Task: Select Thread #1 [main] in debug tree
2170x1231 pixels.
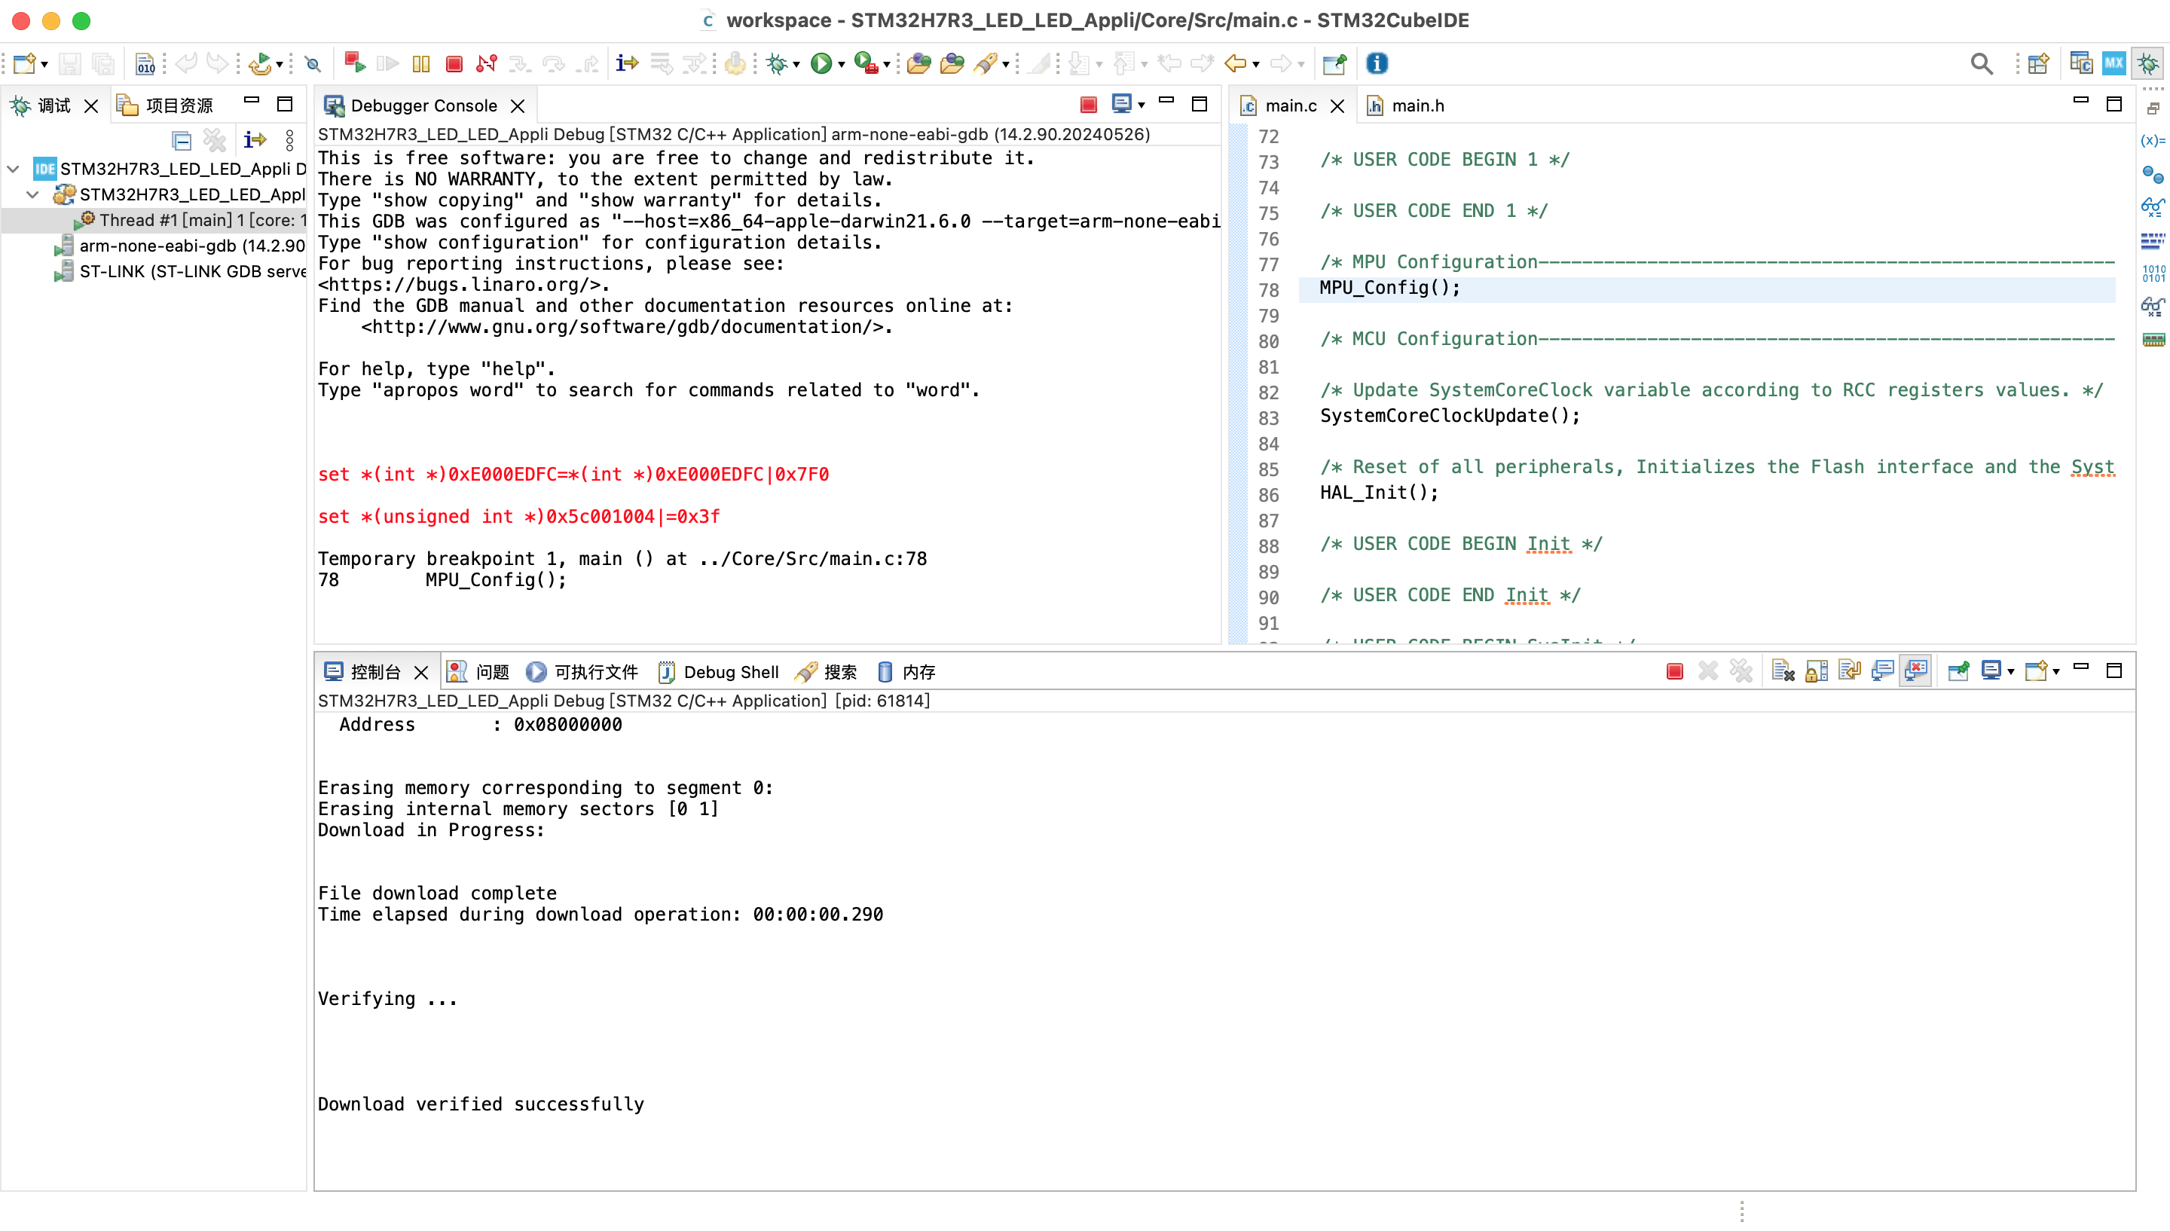Action: [190, 220]
